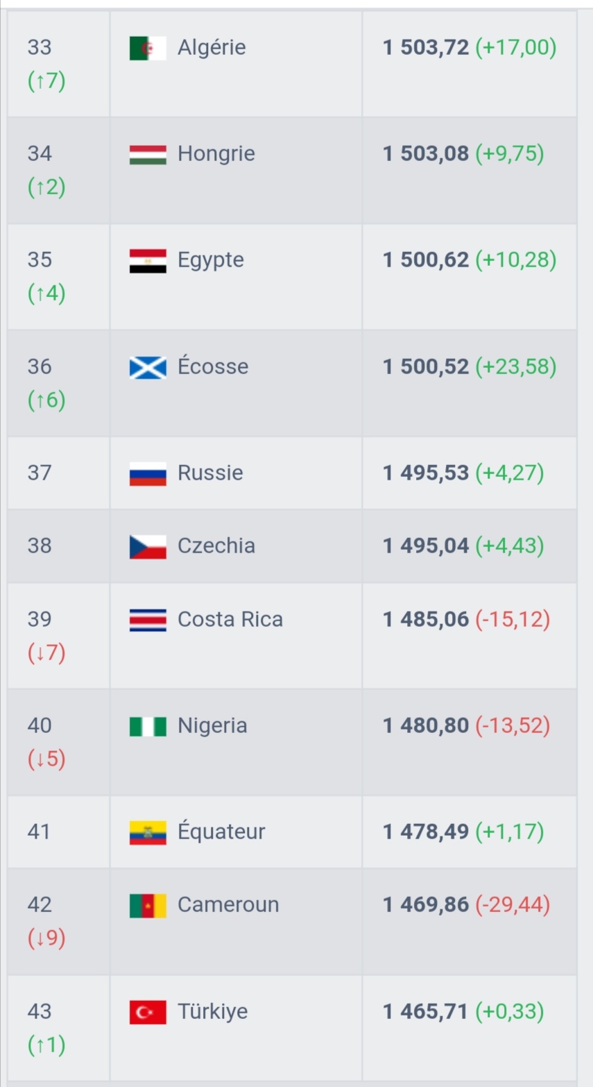Click the Algérie flag icon
This screenshot has width=593, height=1087.
[x=148, y=48]
